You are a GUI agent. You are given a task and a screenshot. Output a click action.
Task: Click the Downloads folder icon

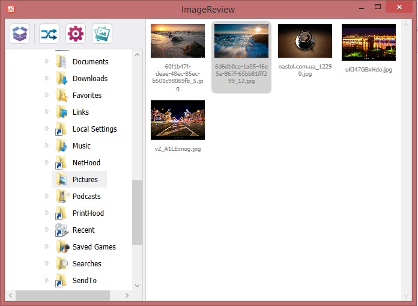(x=61, y=78)
